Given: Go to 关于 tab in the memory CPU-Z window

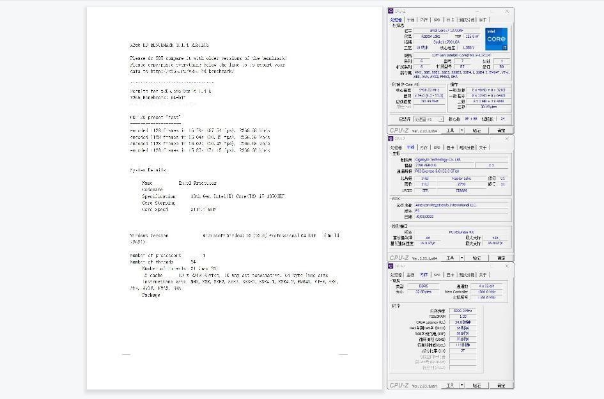Looking at the screenshot, I should (483, 275).
